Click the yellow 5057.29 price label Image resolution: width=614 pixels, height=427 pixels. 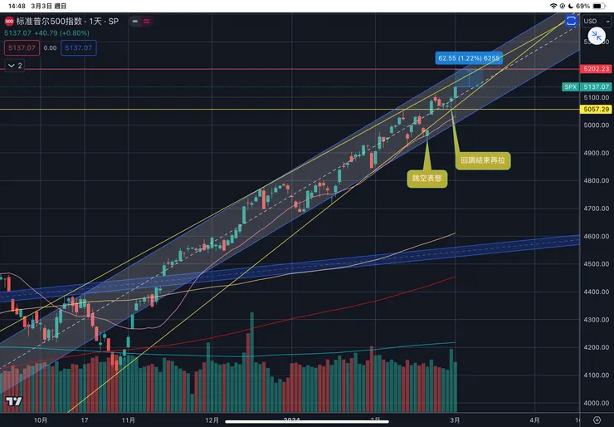pyautogui.click(x=595, y=109)
